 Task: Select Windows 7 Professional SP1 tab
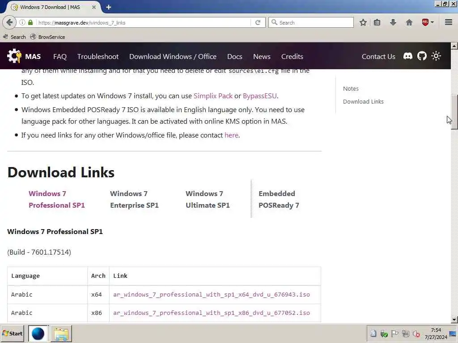coord(57,200)
